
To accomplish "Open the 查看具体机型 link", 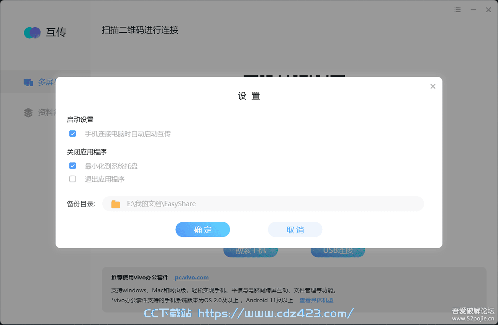I will (x=316, y=300).
